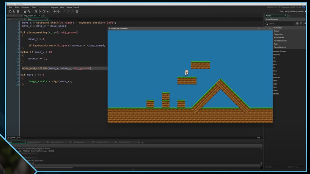Click the New project toolbar icon
Viewport: 310px width, 174px height.
pyautogui.click(x=10, y=12)
